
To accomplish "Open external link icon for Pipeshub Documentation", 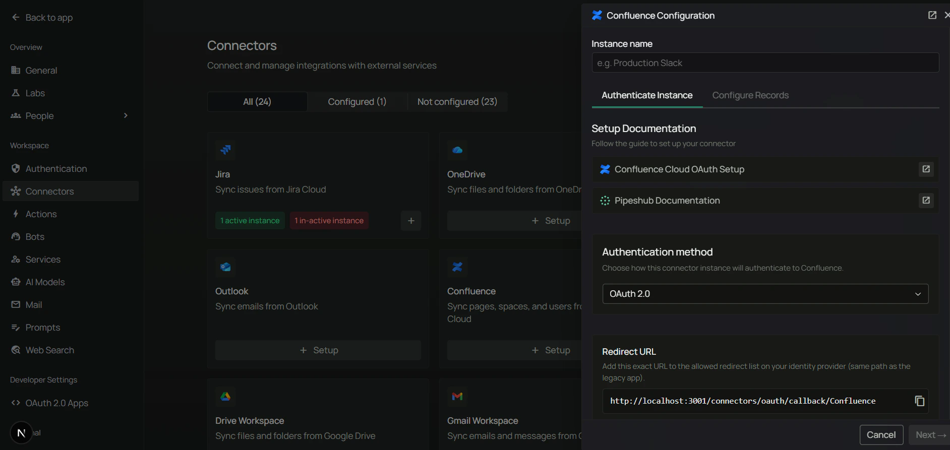I will pos(926,201).
